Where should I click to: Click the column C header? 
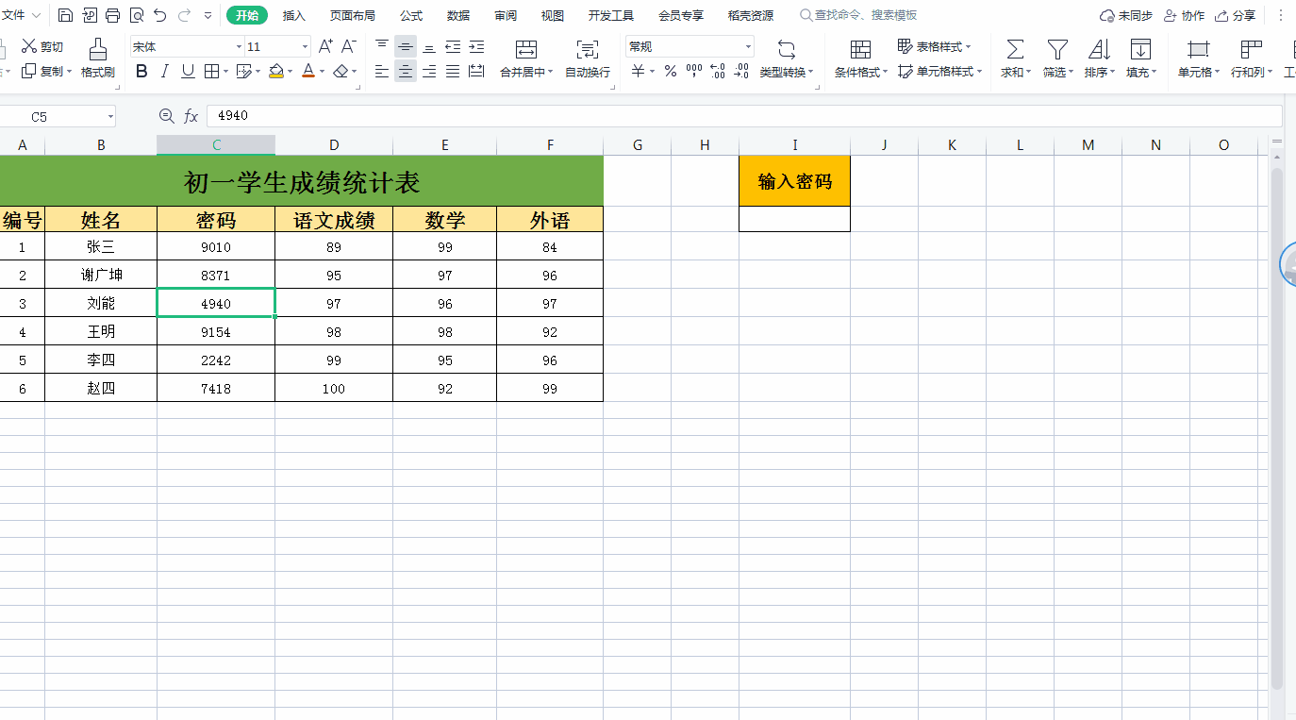click(x=216, y=144)
